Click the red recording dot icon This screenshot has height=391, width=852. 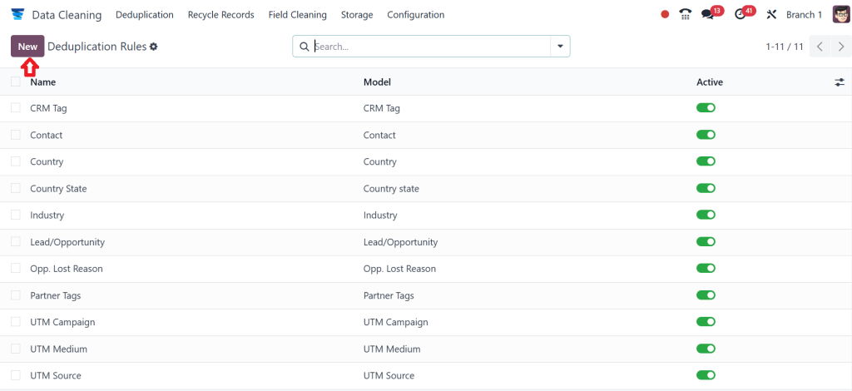coord(665,15)
